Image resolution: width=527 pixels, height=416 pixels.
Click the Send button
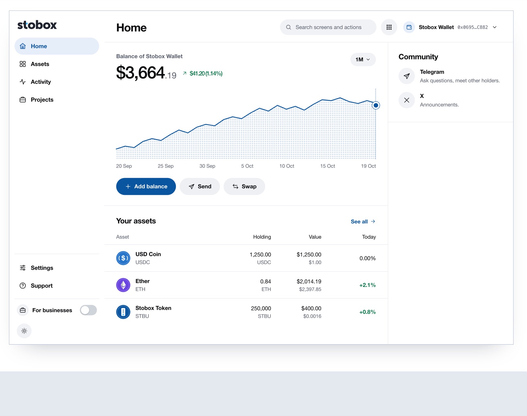coord(200,187)
